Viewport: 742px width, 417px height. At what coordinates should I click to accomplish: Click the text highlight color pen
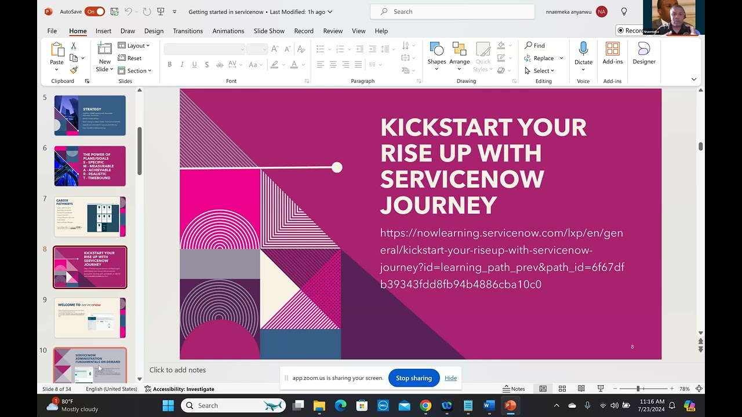coord(274,64)
